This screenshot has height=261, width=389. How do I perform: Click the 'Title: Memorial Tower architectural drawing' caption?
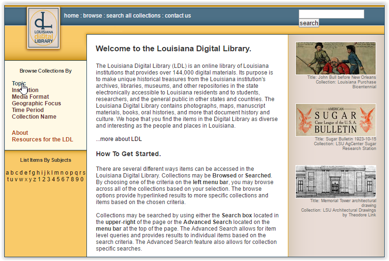[343, 203]
